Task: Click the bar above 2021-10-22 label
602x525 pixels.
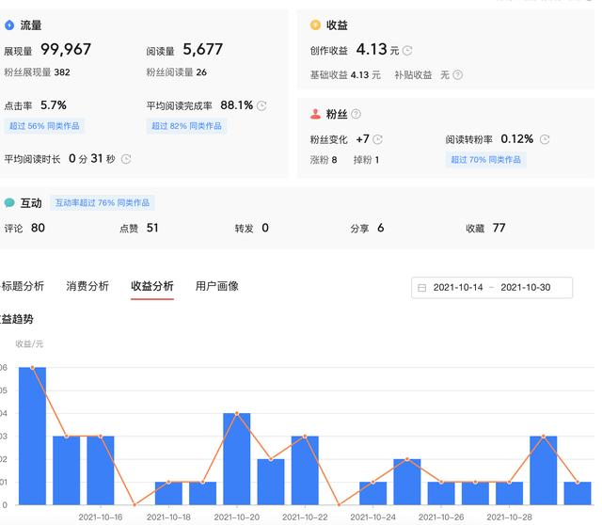Action: tap(305, 470)
